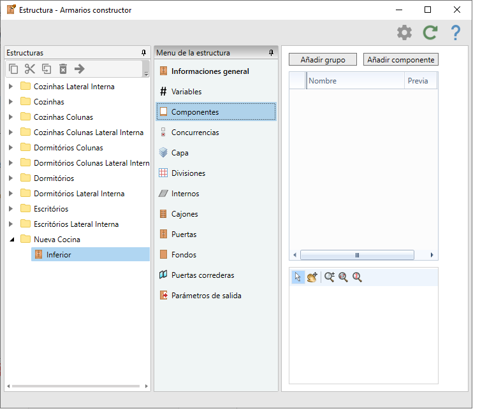Image resolution: width=480 pixels, height=418 pixels.
Task: Expand the Escritórios folder
Action: [x=11, y=209]
